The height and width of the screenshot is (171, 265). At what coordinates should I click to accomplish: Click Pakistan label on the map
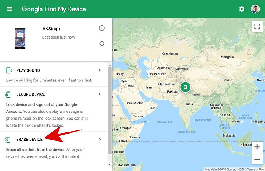tap(173, 91)
